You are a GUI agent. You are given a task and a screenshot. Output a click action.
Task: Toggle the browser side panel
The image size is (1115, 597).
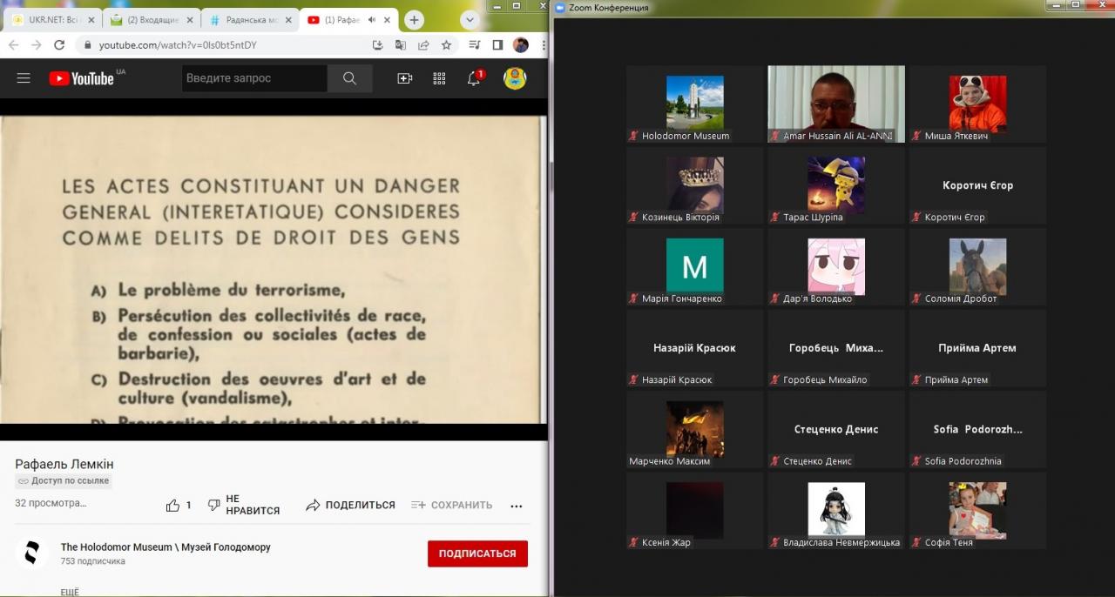coord(497,45)
